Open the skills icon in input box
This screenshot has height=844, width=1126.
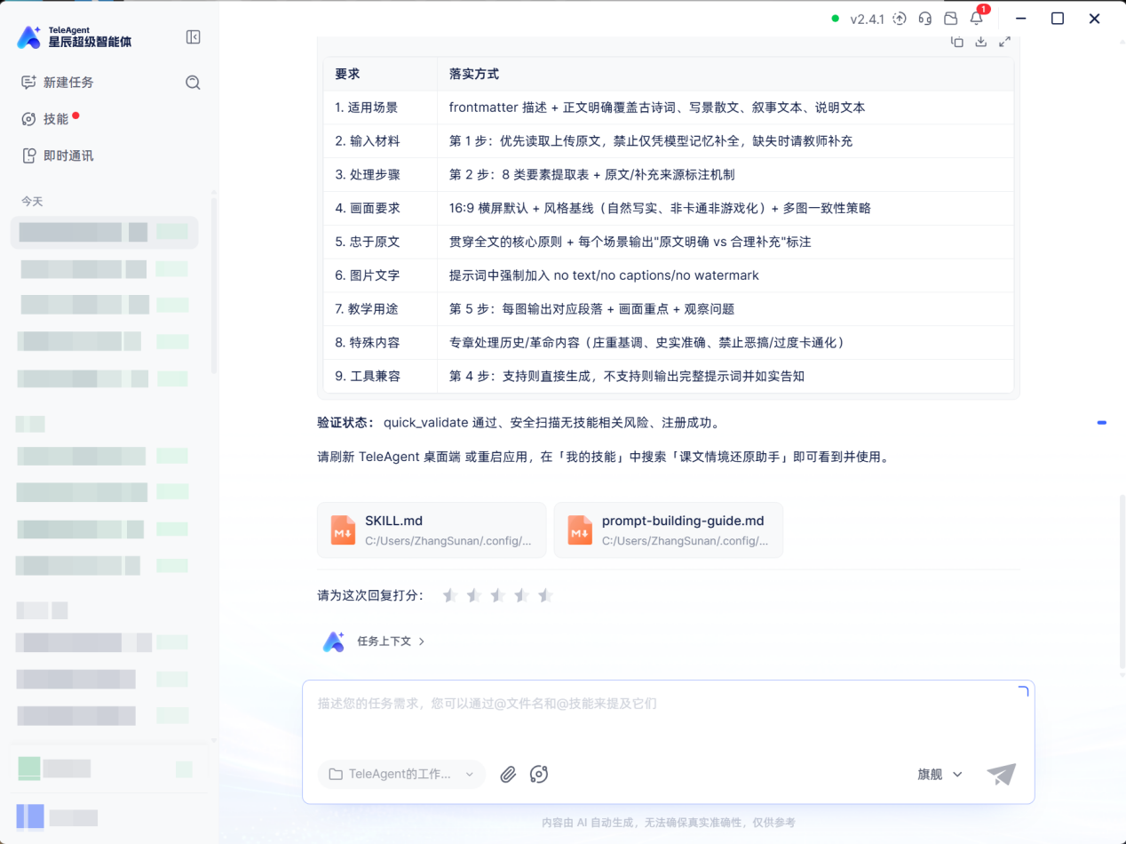(539, 774)
